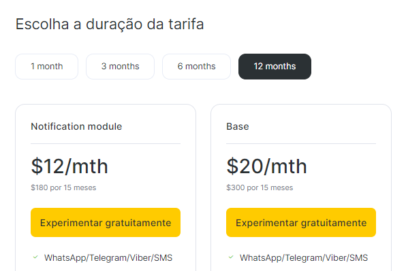Start free trial for Notification module
This screenshot has height=271, width=406.
[106, 223]
